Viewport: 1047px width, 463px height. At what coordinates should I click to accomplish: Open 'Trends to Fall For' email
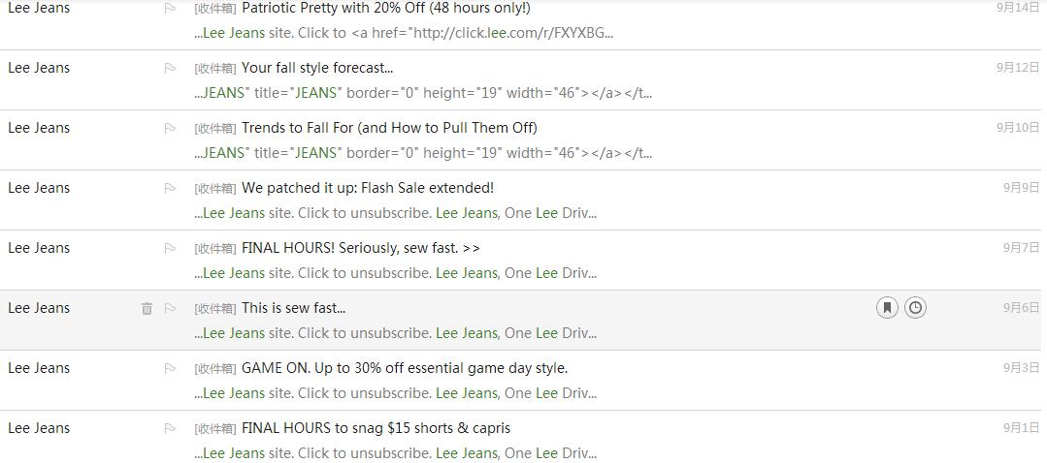(x=389, y=128)
